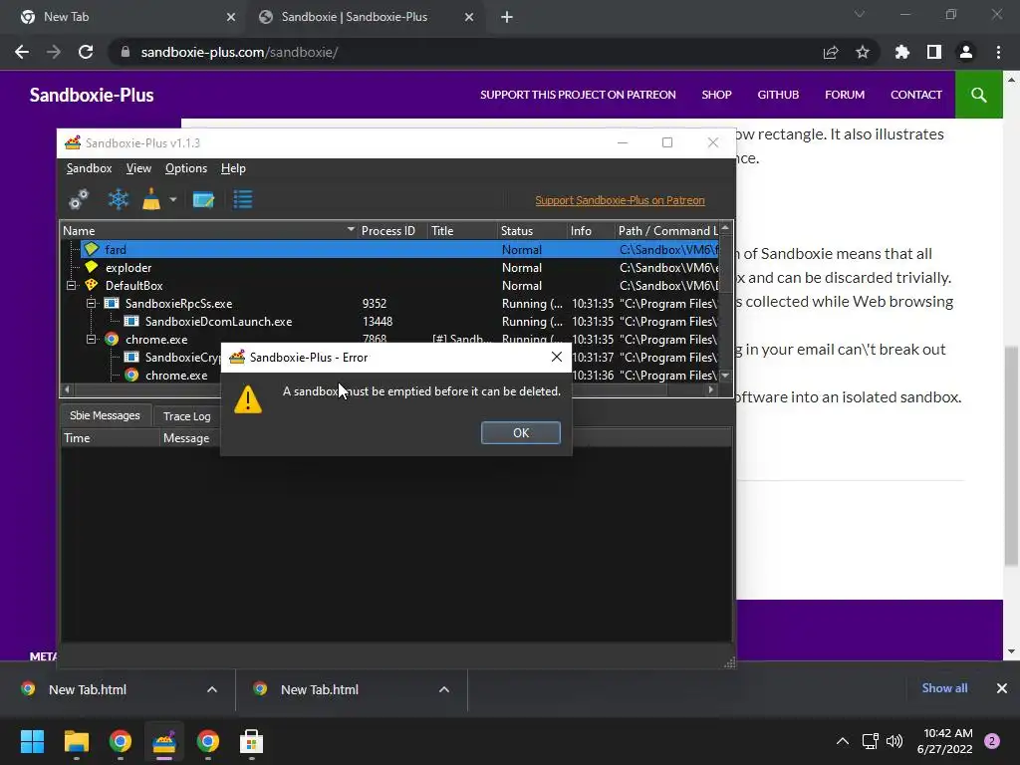Select the exploder sandbox row
This screenshot has width=1020, height=765.
pos(399,267)
